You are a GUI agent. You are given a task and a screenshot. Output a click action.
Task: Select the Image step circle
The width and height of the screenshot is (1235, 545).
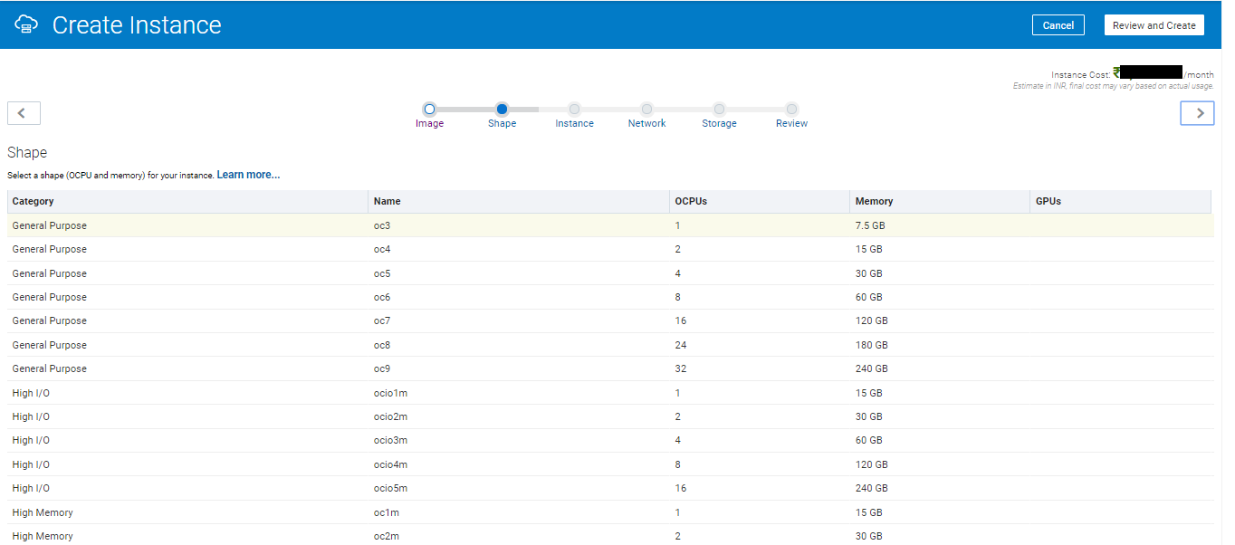[429, 108]
